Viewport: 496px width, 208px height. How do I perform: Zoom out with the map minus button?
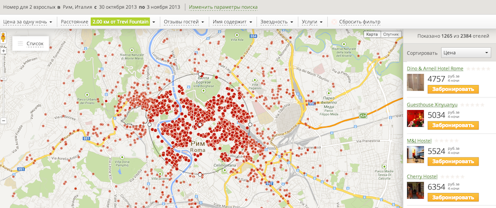3,121
